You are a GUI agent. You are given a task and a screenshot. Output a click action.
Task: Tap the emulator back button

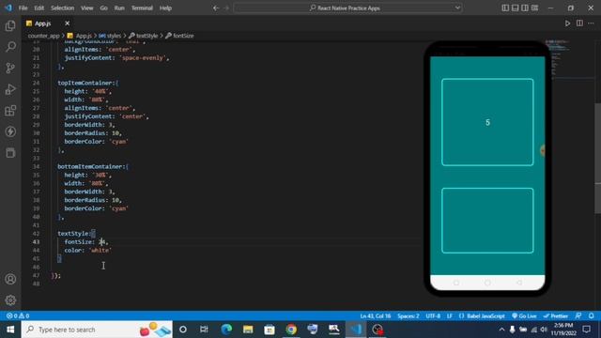point(519,283)
